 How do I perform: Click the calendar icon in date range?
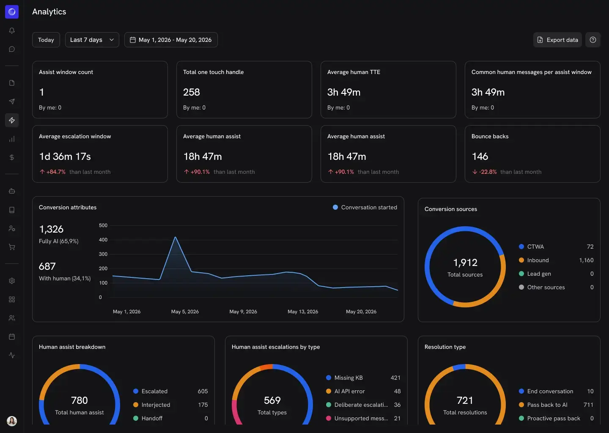(133, 40)
